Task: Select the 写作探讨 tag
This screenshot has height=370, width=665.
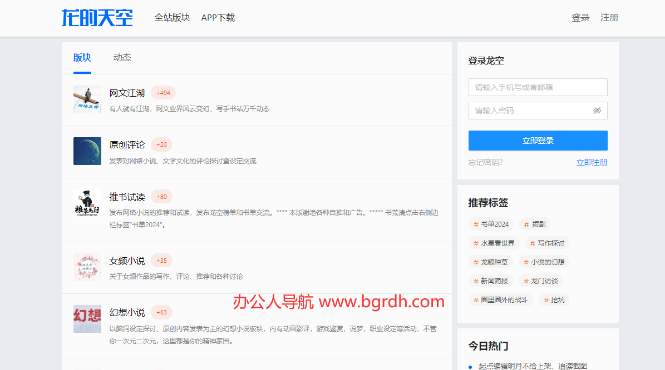Action: (x=546, y=243)
